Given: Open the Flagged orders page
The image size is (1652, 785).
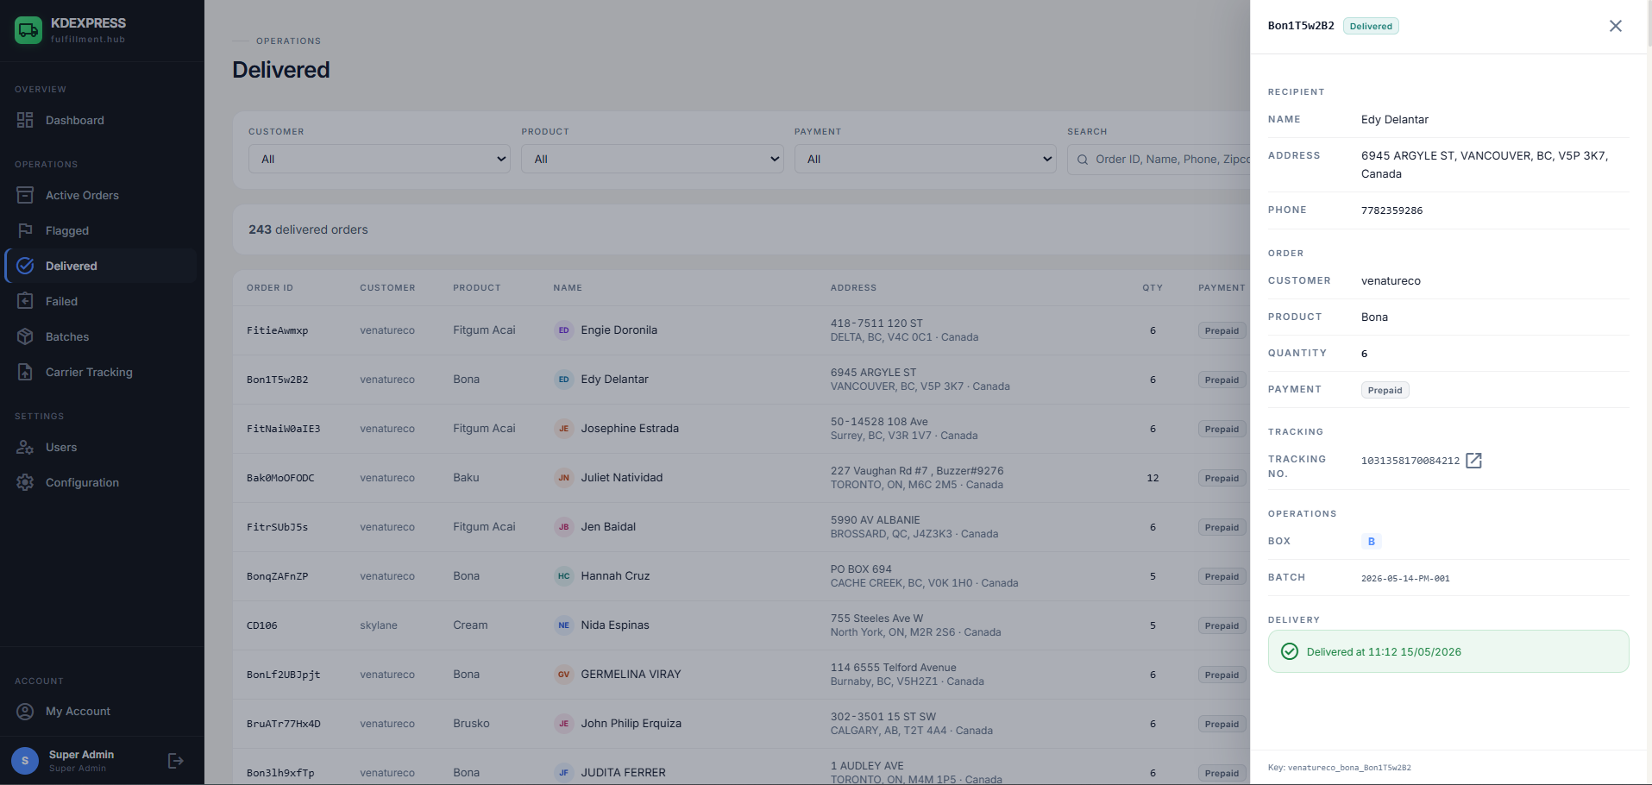Looking at the screenshot, I should pyautogui.click(x=102, y=230).
